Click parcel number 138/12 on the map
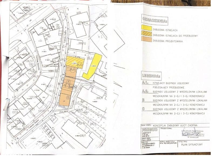Viewport: 216px width, 159px height. click(x=29, y=61)
